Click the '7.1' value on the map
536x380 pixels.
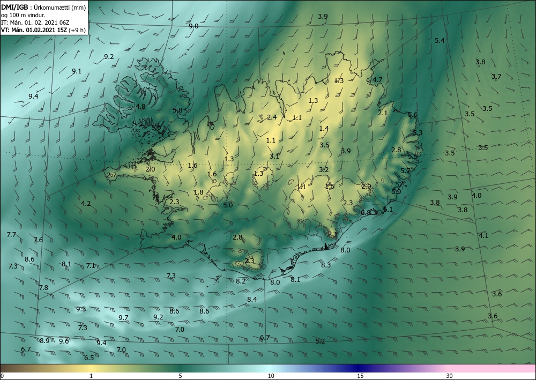(91, 265)
